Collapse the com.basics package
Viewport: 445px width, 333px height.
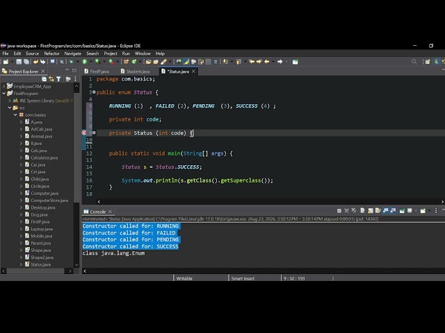coord(15,114)
